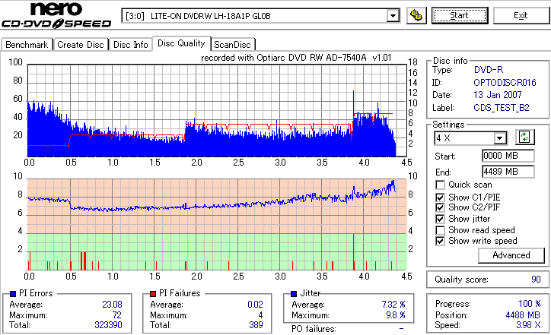The height and width of the screenshot is (335, 551).
Task: Expand the 4 X scan speed dropdown
Action: tap(500, 138)
